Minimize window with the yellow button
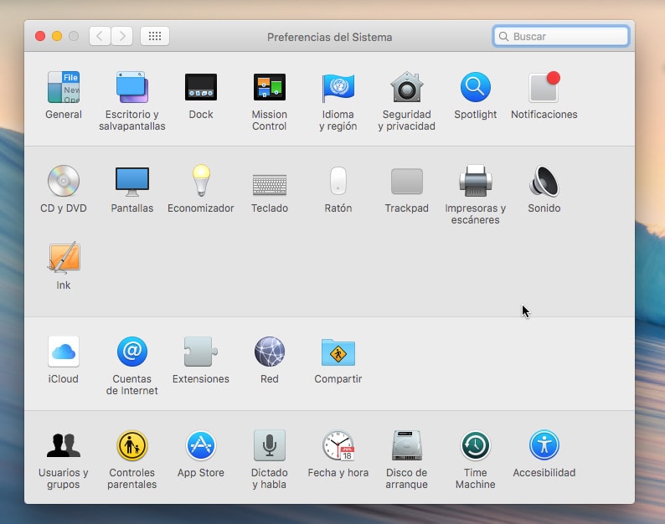Viewport: 665px width, 524px height. pyautogui.click(x=57, y=36)
